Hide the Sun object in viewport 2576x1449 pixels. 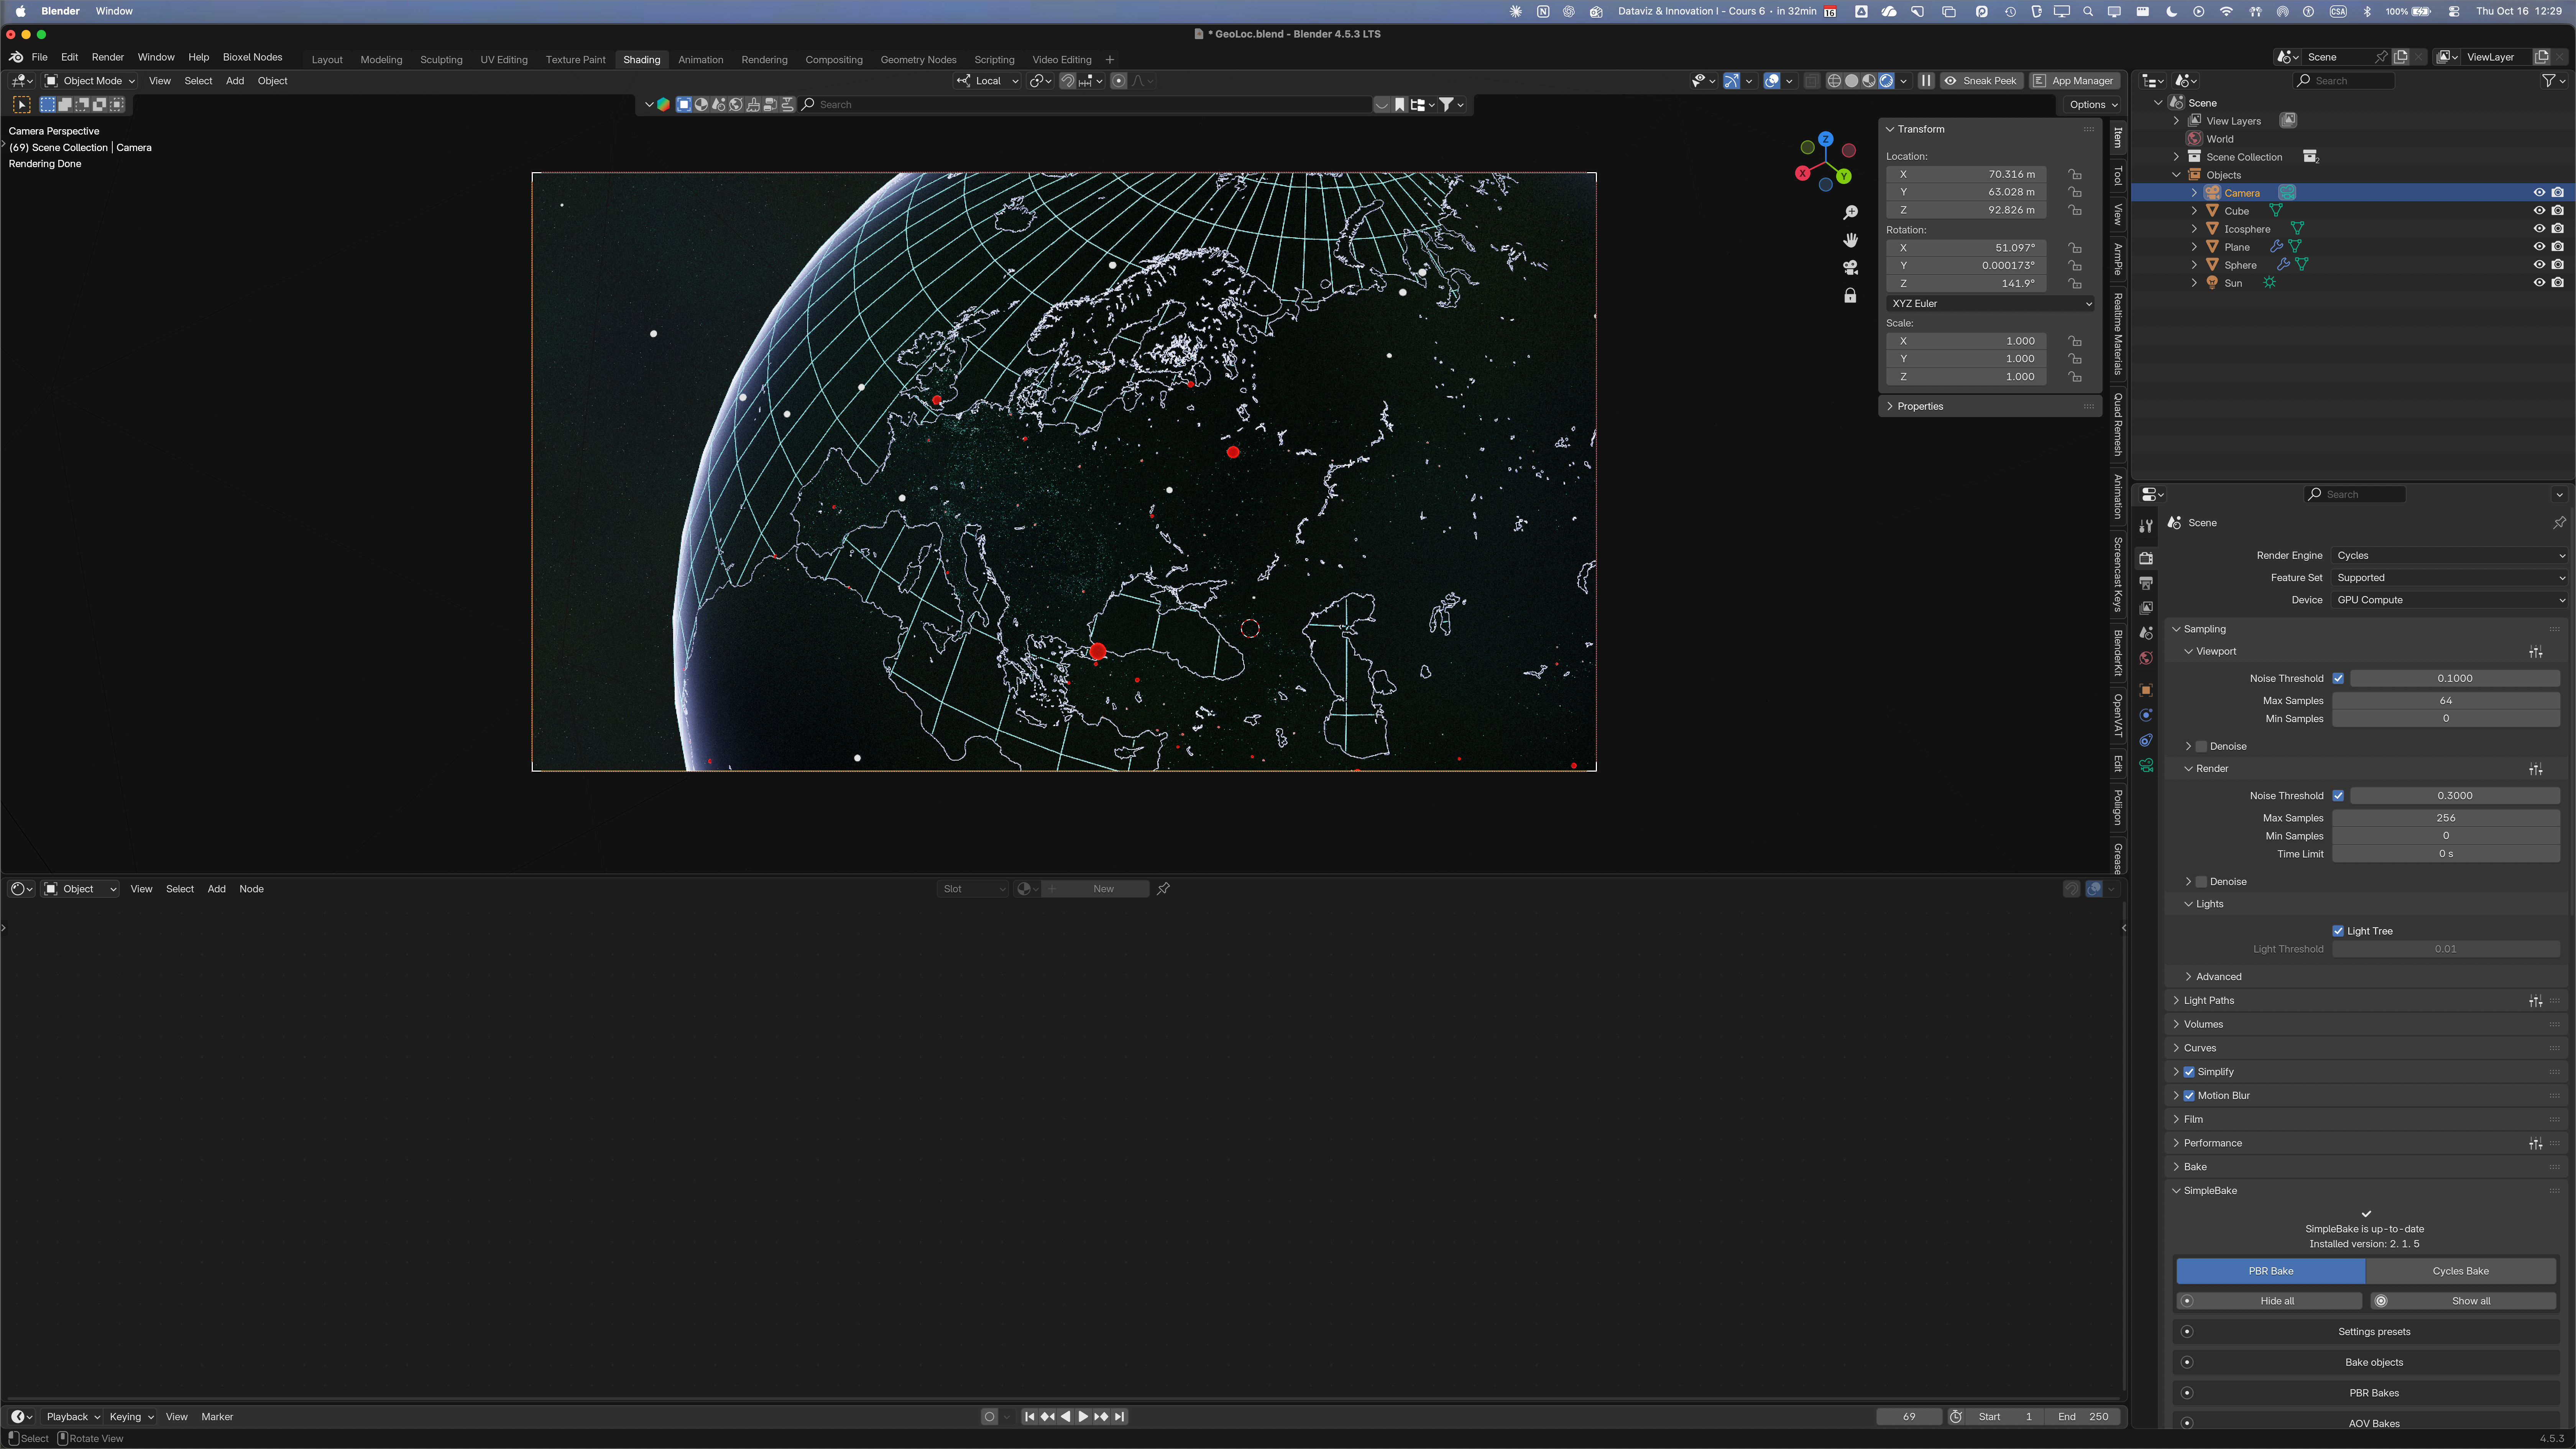pyautogui.click(x=2539, y=283)
